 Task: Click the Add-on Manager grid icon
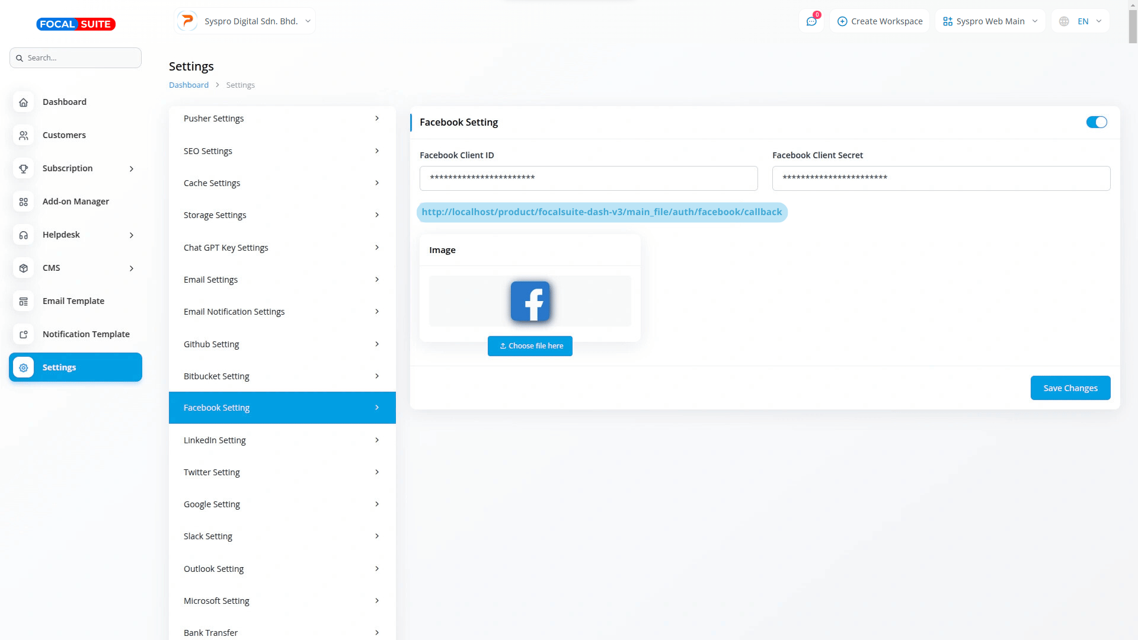pyautogui.click(x=24, y=201)
